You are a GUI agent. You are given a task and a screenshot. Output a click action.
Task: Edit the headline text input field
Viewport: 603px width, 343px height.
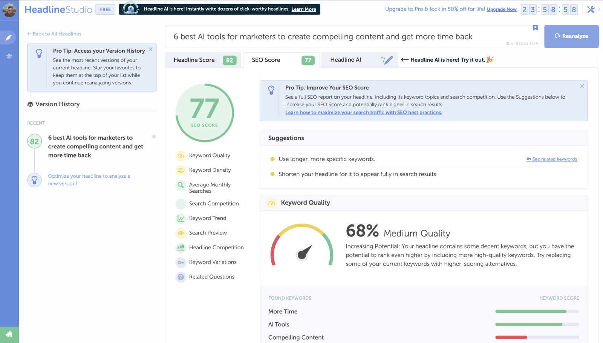(352, 37)
